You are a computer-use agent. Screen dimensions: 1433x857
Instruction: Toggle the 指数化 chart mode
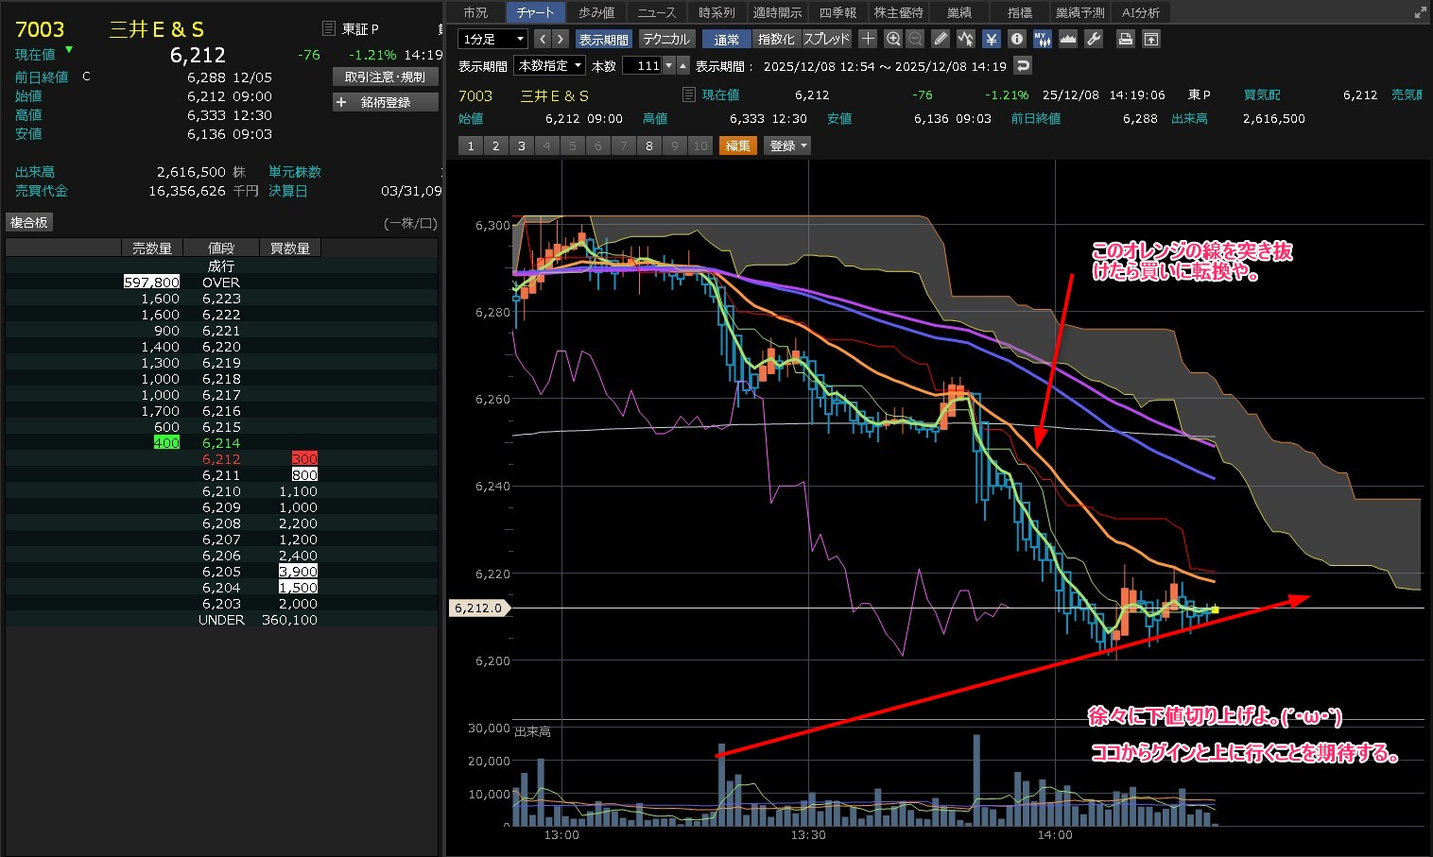[776, 39]
